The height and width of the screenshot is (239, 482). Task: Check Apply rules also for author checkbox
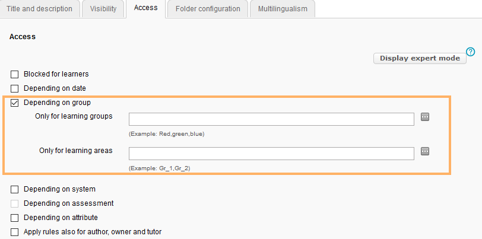click(x=15, y=232)
